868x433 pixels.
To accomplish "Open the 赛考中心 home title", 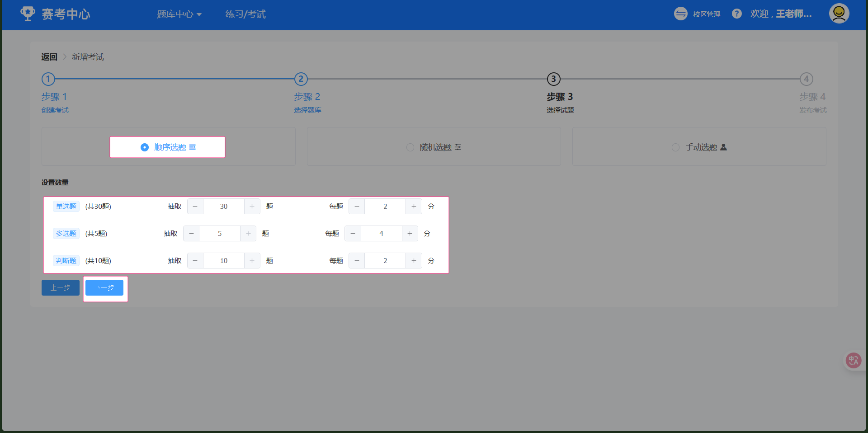I will [66, 14].
